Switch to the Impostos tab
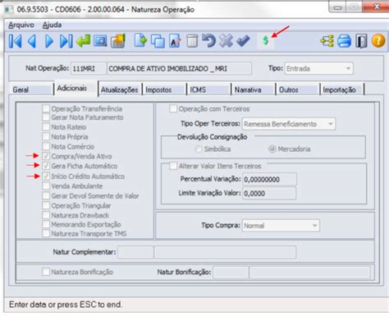The image size is (389, 321). [165, 89]
